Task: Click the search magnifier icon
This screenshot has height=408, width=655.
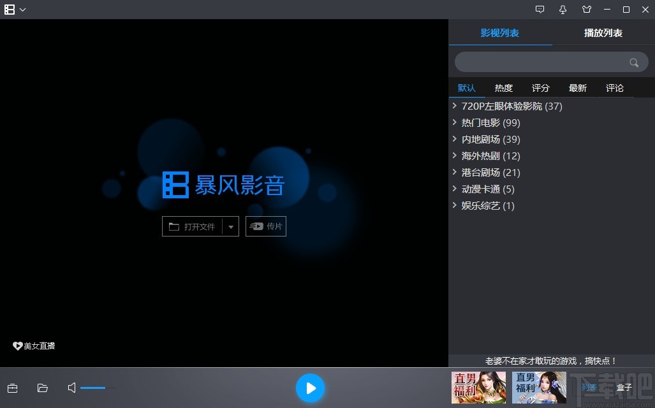Action: [633, 62]
